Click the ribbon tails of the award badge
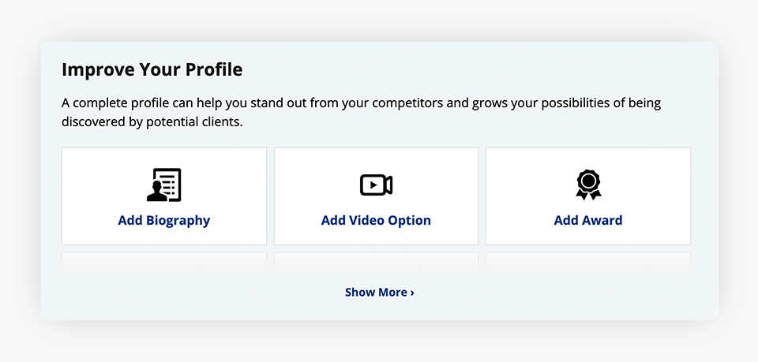Viewport: 758px width, 362px height. (588, 194)
